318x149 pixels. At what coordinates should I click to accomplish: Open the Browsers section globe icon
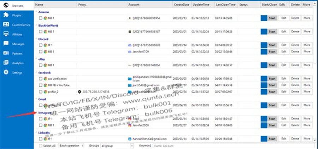(6, 5)
